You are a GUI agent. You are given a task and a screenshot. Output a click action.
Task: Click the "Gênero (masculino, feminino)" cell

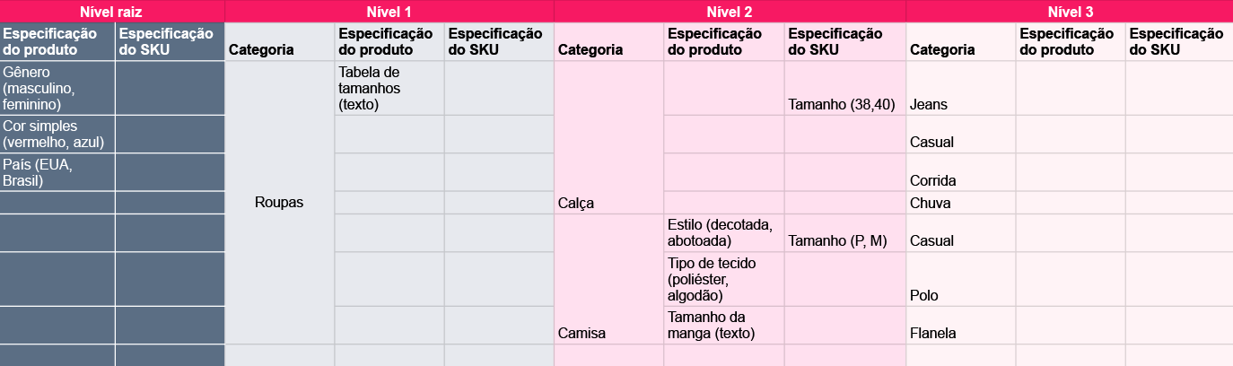pos(57,88)
